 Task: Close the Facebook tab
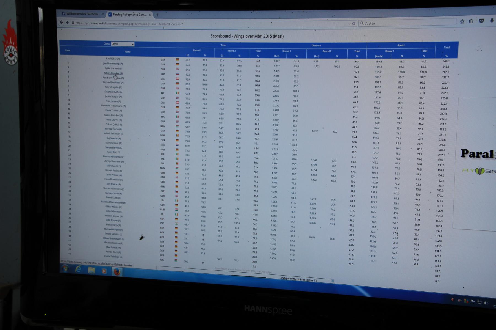(103, 14)
